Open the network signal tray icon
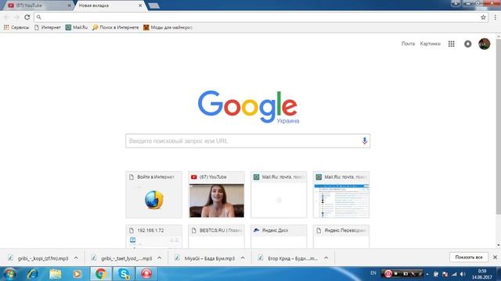 tap(454, 274)
